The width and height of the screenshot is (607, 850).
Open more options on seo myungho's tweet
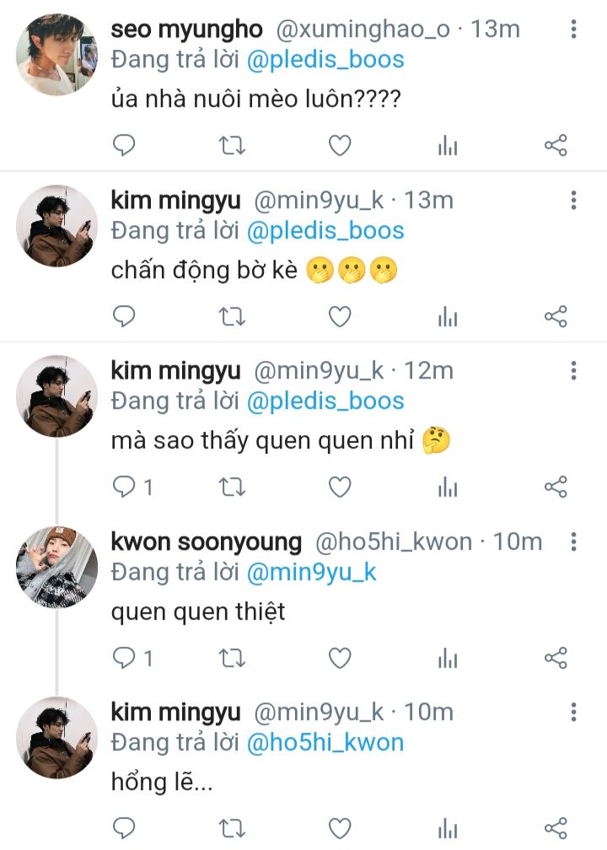tap(573, 30)
